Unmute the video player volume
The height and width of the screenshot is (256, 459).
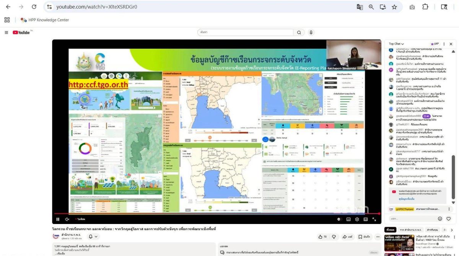click(x=67, y=219)
